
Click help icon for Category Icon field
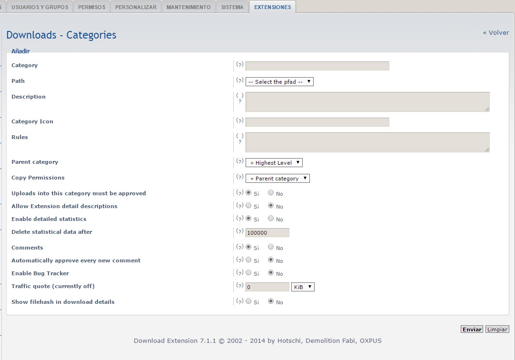pos(240,121)
